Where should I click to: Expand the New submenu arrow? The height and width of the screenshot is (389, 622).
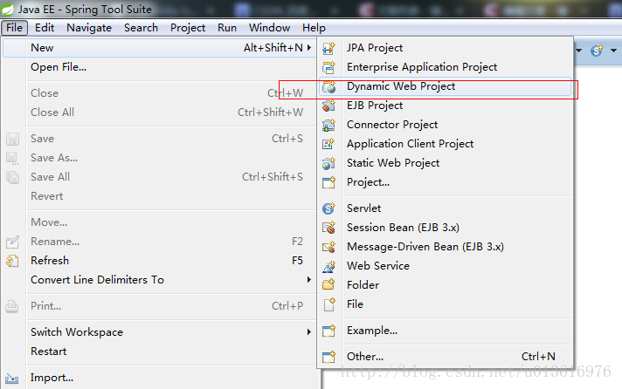click(308, 48)
